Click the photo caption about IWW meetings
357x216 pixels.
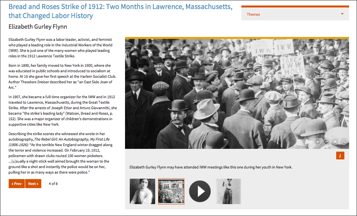pyautogui.click(x=211, y=167)
